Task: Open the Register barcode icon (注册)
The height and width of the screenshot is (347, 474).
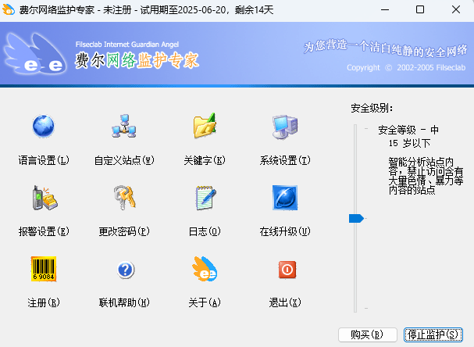Action: [x=44, y=269]
